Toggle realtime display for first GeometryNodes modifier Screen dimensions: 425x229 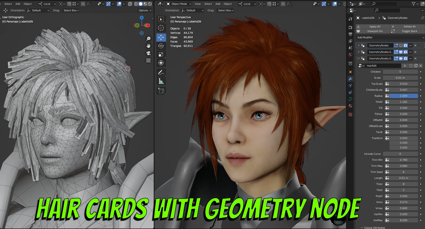[401, 45]
